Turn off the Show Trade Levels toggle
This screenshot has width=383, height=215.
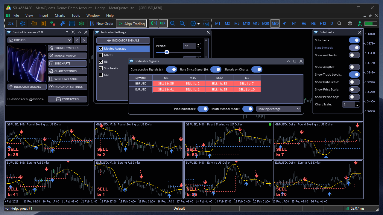pos(354,74)
